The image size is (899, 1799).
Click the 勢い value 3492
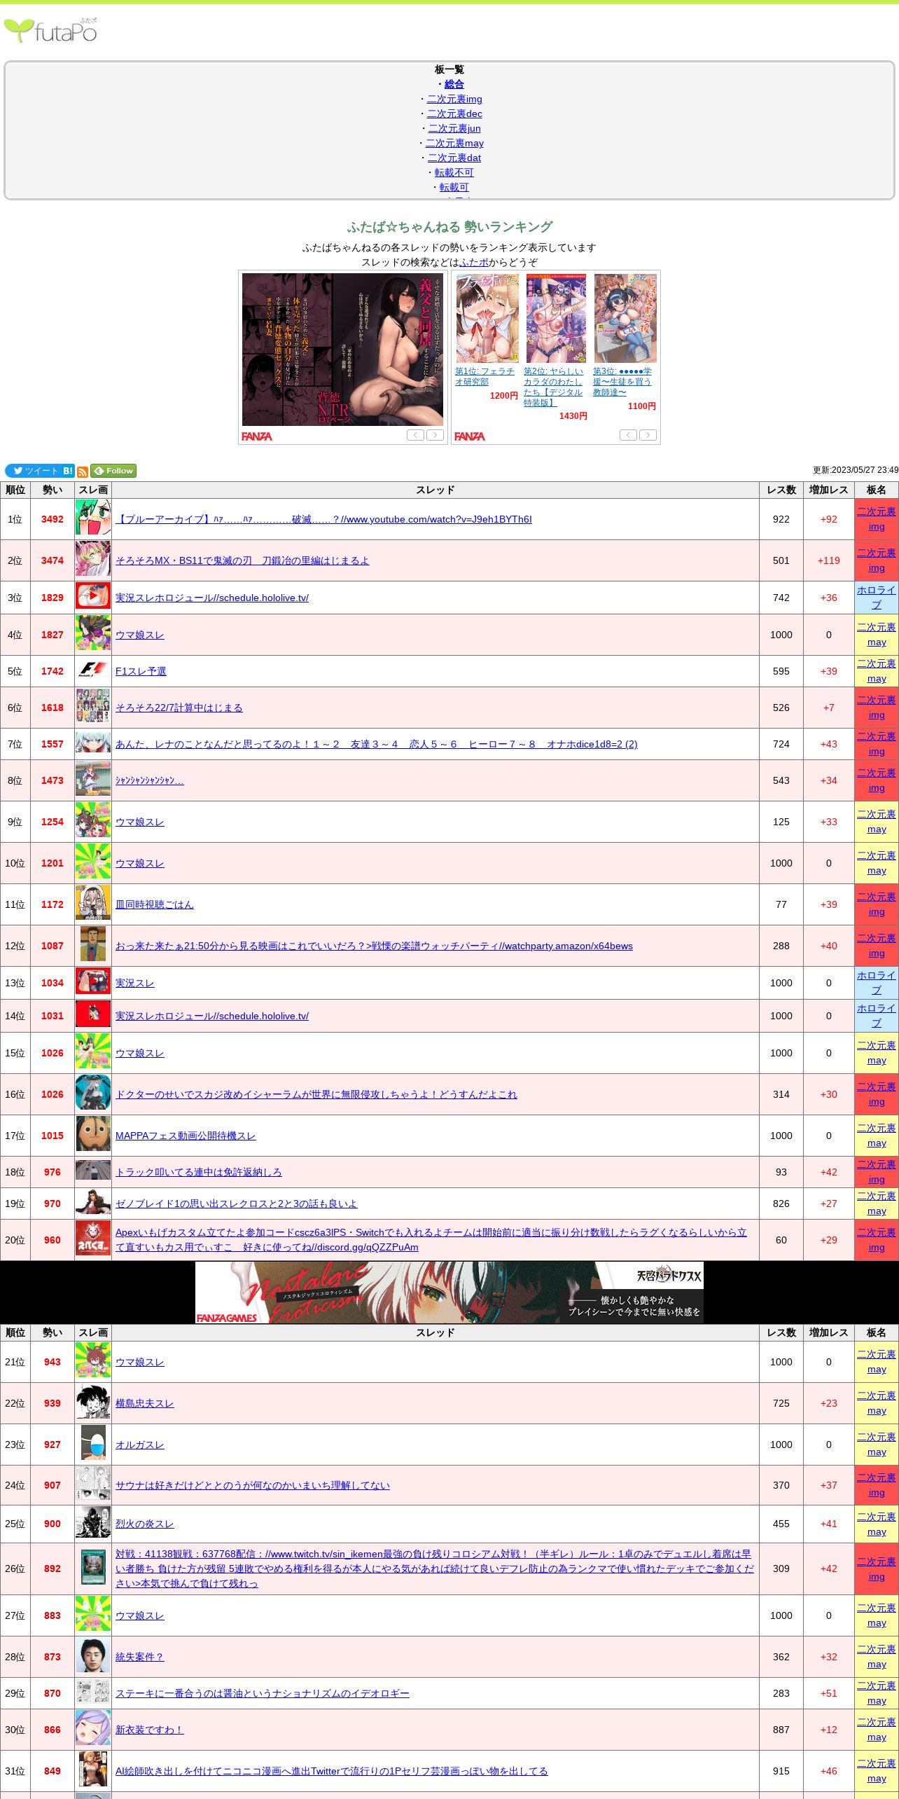click(53, 519)
